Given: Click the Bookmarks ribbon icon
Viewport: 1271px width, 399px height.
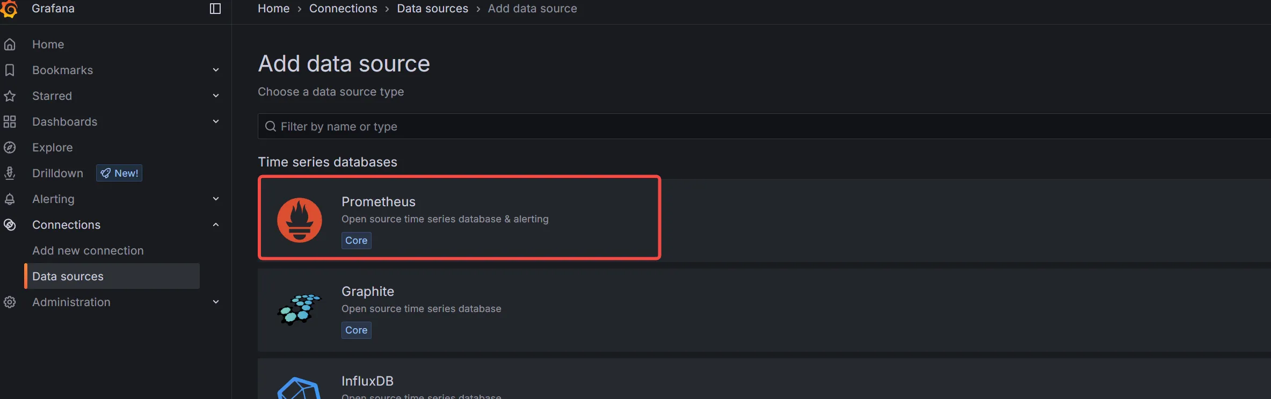Looking at the screenshot, I should pyautogui.click(x=10, y=70).
